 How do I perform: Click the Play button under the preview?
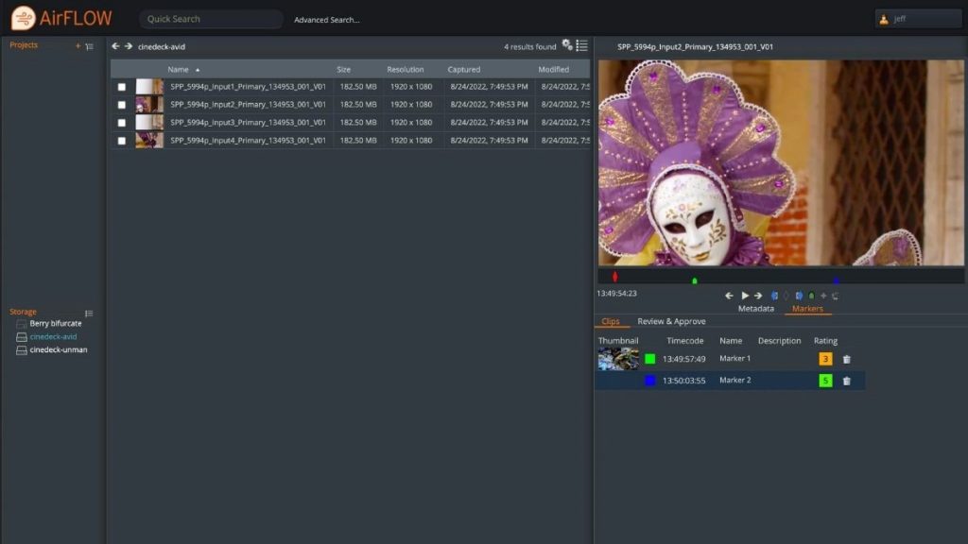click(745, 295)
